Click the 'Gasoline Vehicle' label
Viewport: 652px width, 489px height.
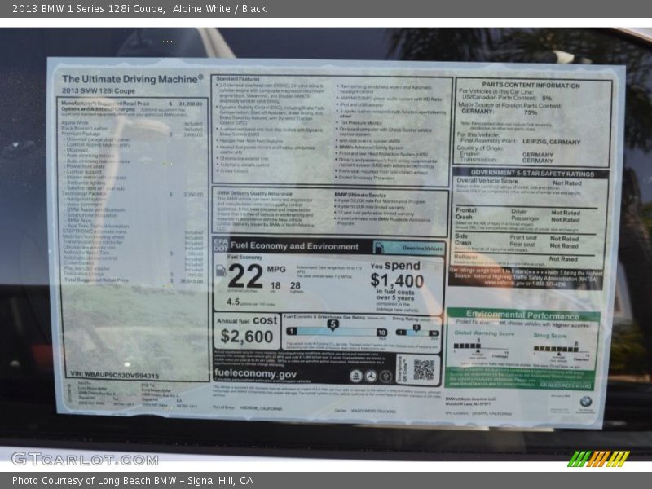click(422, 249)
